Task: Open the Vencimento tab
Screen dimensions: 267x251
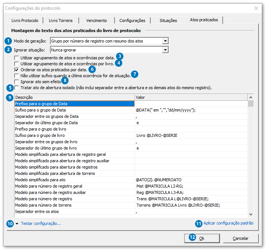Action: tap(96, 21)
